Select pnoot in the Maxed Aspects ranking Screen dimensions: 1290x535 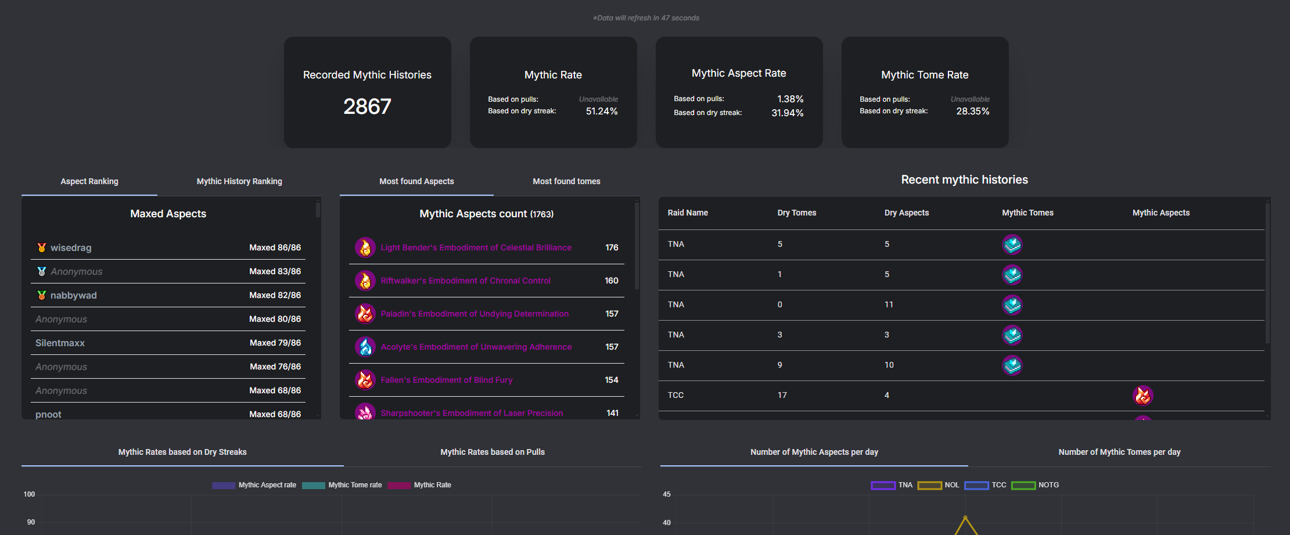(x=48, y=414)
